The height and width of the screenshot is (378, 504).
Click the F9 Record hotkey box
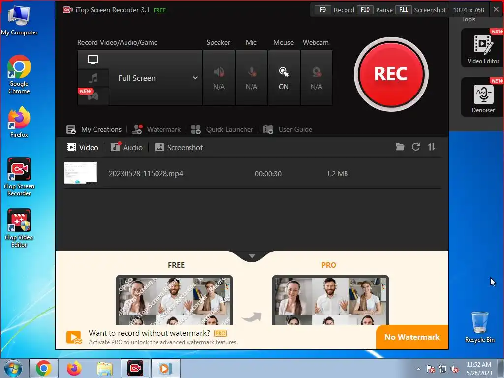click(323, 10)
